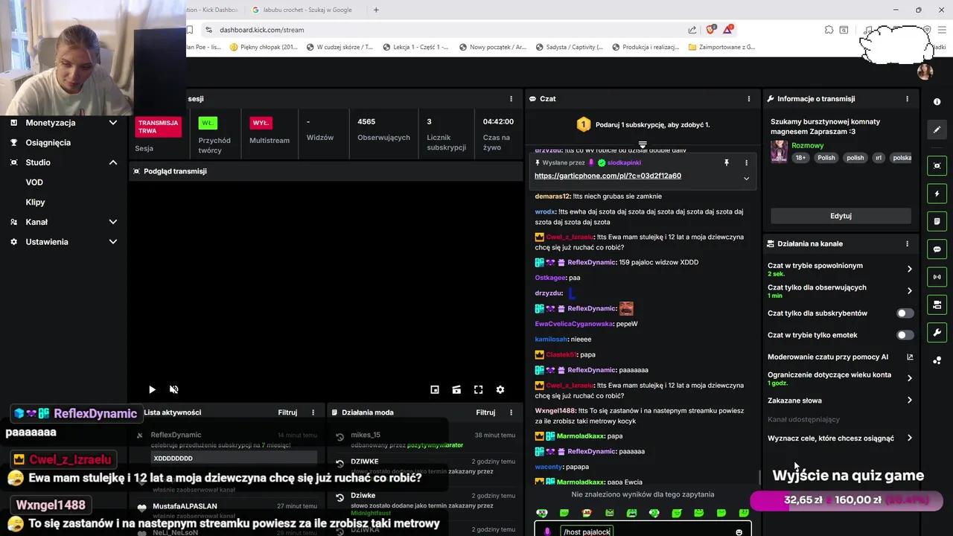Unmute the stream preview audio
The width and height of the screenshot is (953, 536).
coord(174,389)
